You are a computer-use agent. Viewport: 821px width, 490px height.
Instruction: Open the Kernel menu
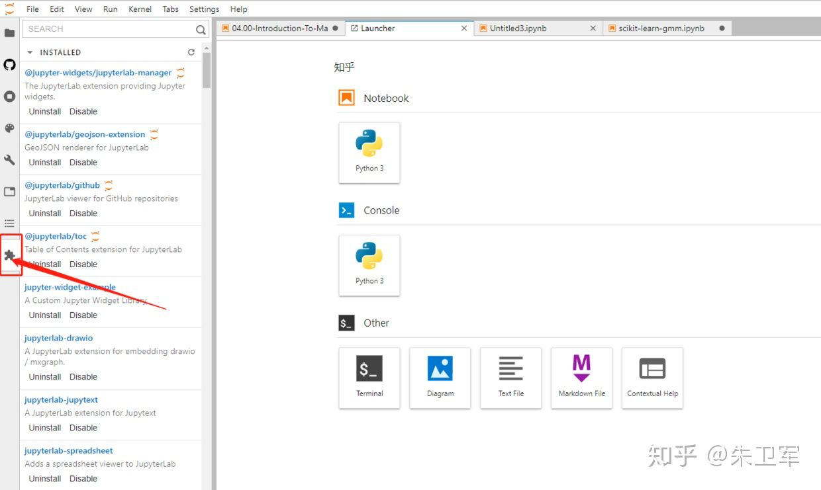[140, 9]
